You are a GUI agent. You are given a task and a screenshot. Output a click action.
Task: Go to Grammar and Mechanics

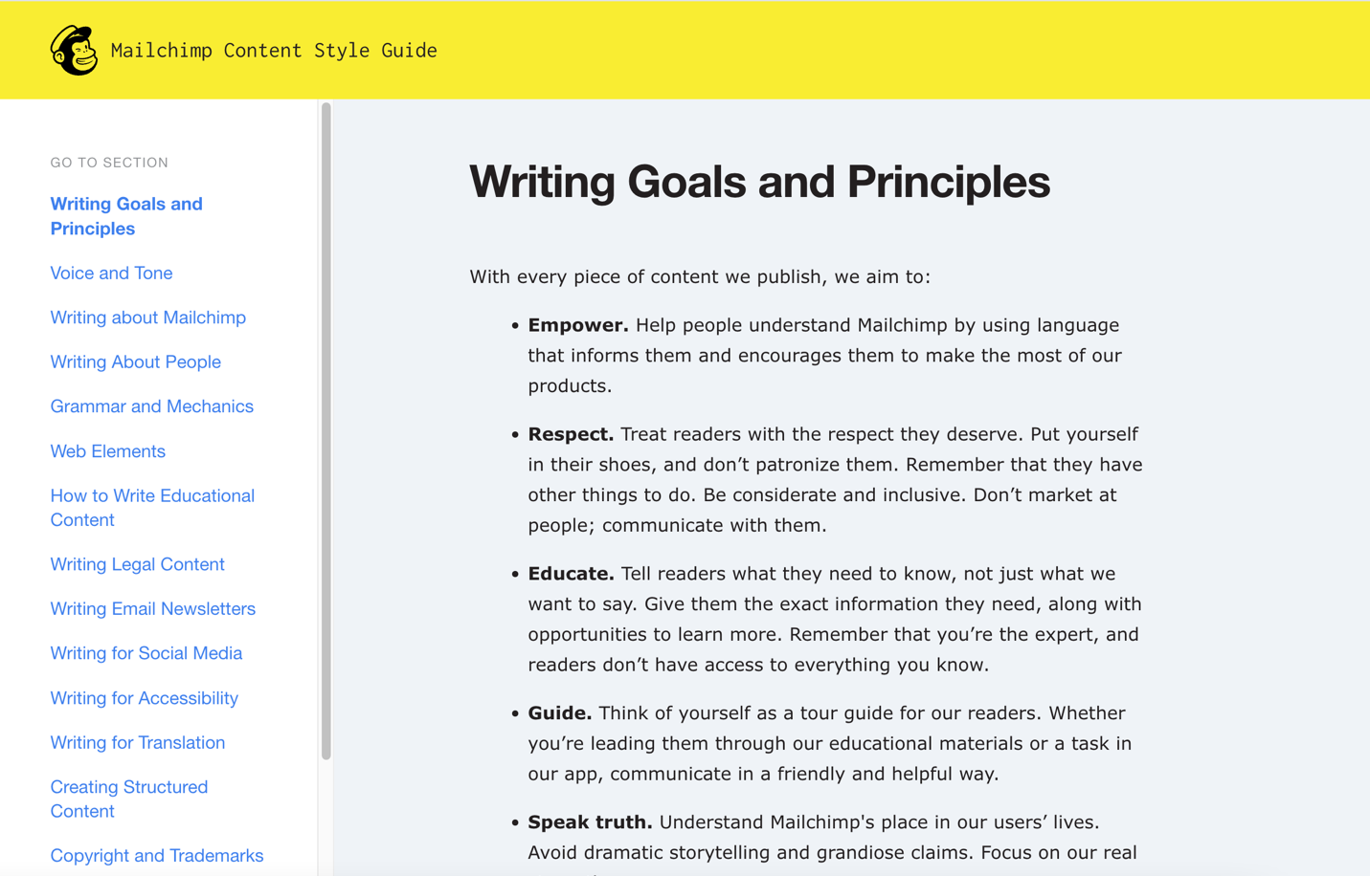click(151, 405)
